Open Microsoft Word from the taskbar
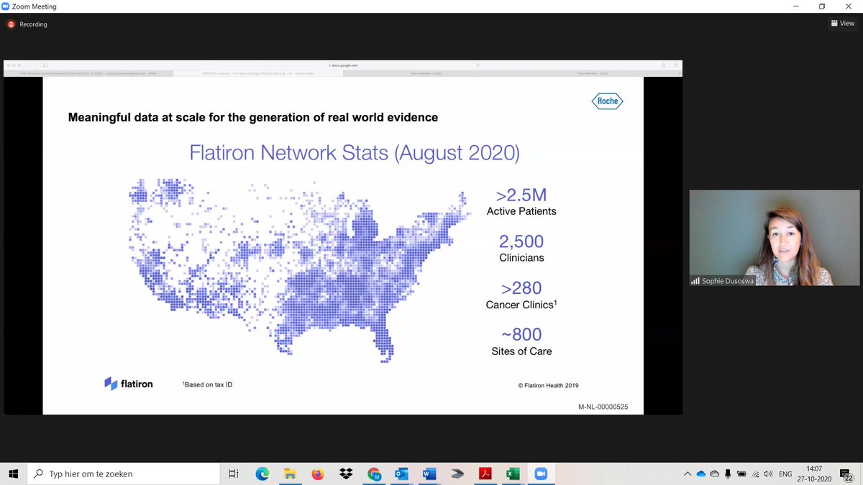The width and height of the screenshot is (863, 485). (429, 474)
